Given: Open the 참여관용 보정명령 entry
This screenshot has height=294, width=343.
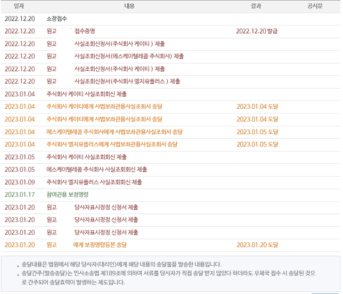Looking at the screenshot, I should coord(67,194).
